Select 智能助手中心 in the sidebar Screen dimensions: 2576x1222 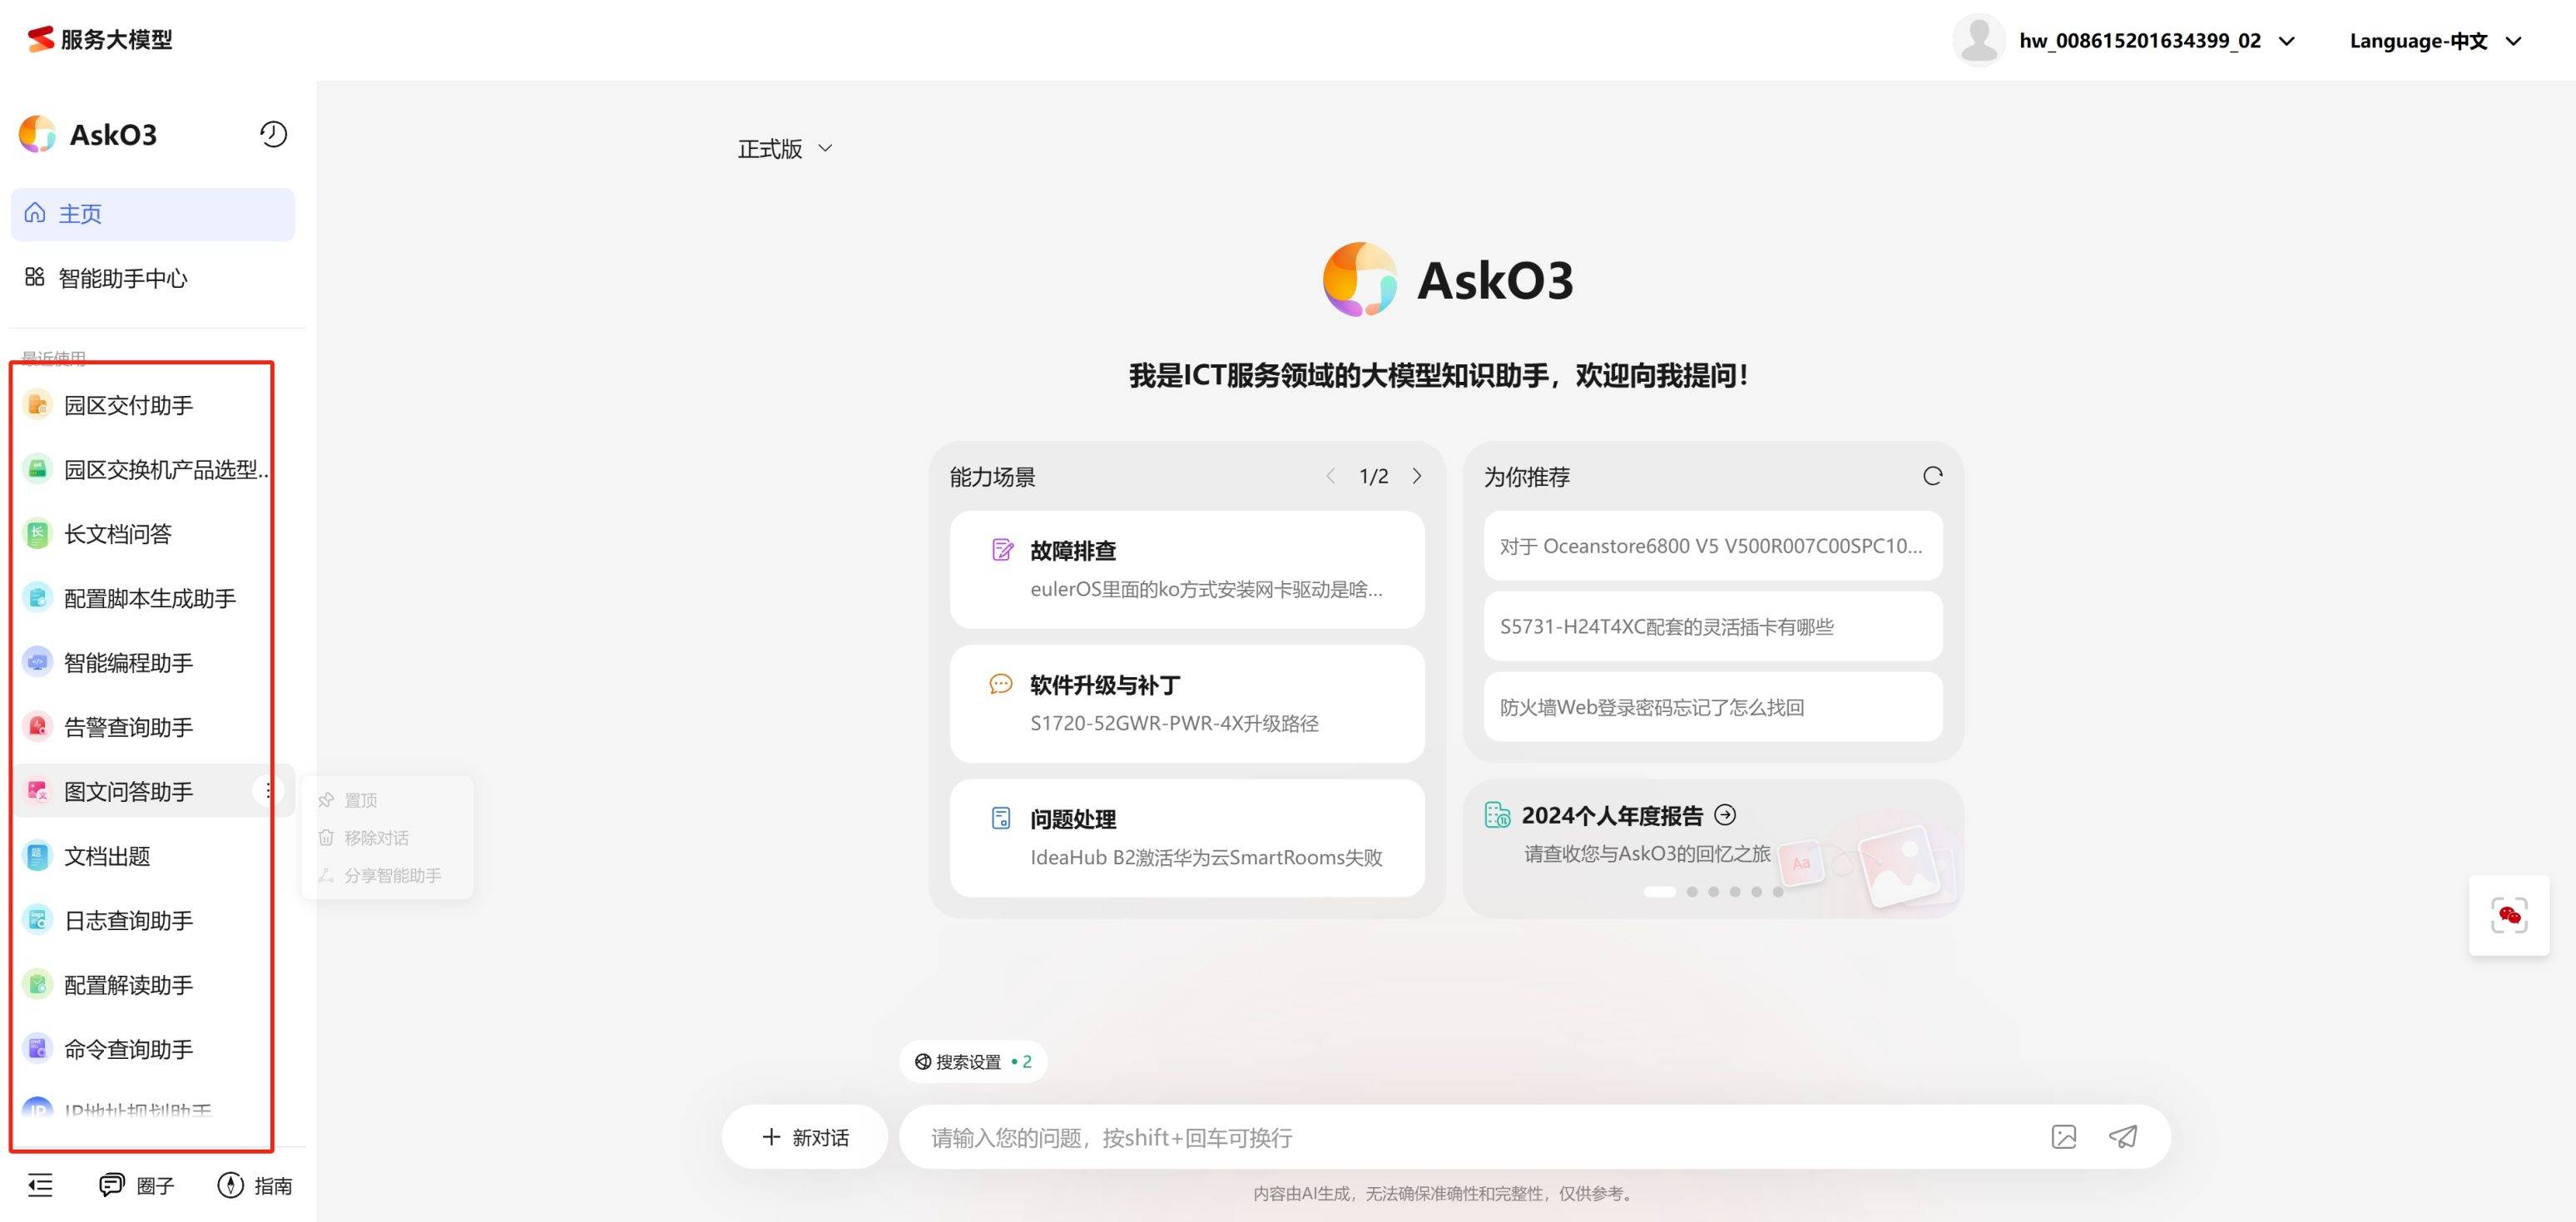tap(122, 278)
